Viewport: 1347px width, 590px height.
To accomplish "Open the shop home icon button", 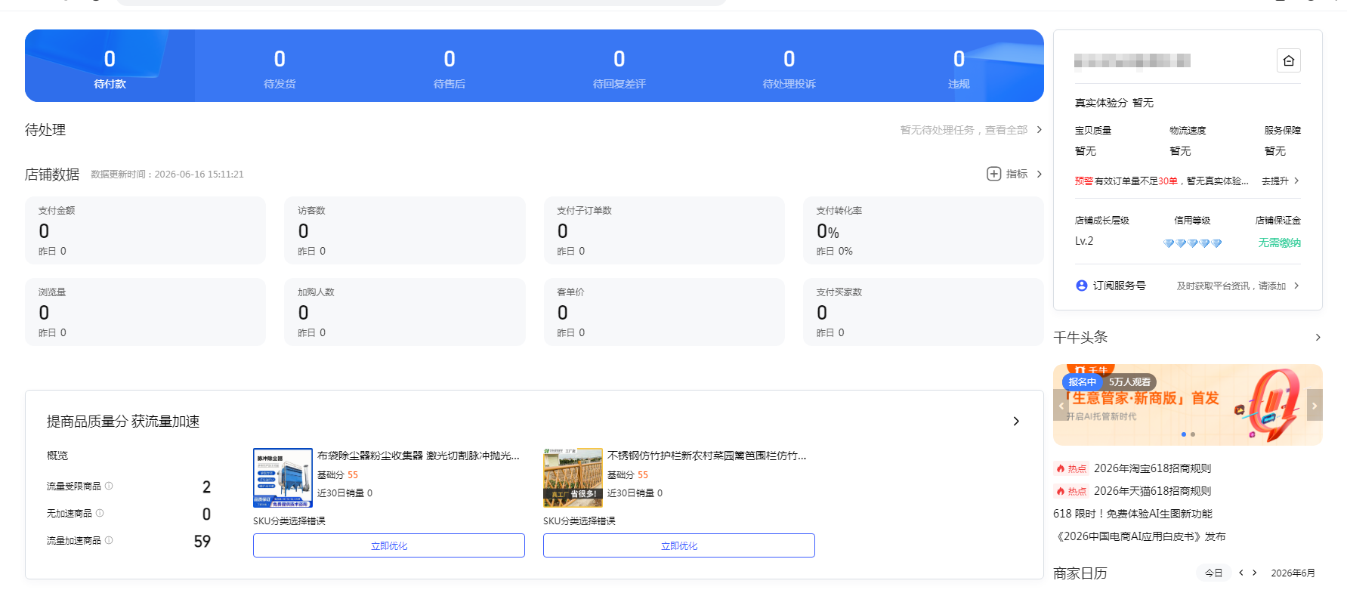I will [1289, 60].
